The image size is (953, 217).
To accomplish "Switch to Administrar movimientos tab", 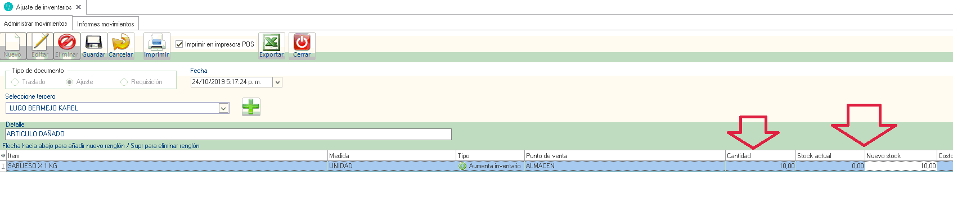I will pyautogui.click(x=35, y=24).
